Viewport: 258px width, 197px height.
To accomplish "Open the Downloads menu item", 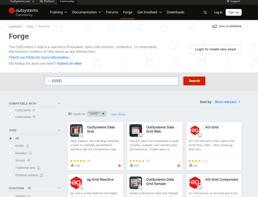I will coord(175,12).
